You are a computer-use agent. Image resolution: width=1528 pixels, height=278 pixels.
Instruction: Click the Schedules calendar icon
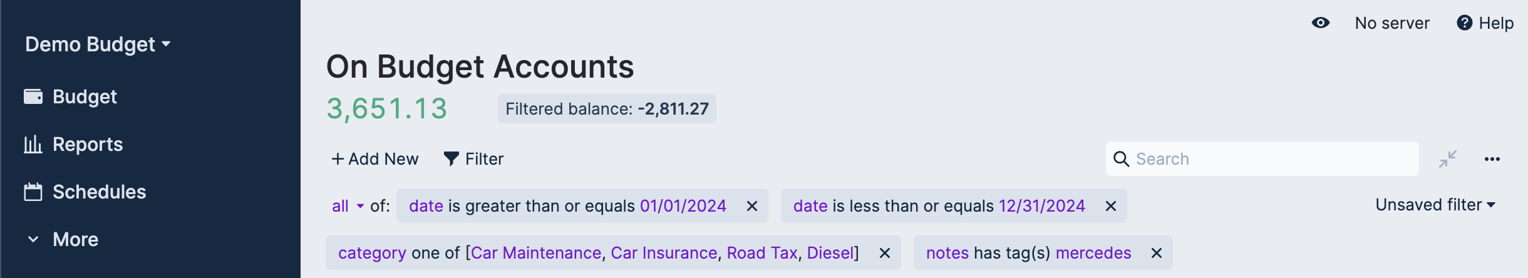pyautogui.click(x=33, y=192)
